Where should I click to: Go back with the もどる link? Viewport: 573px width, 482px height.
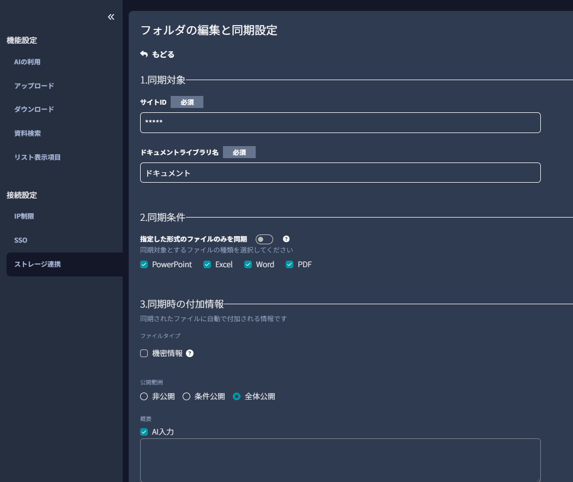[157, 55]
